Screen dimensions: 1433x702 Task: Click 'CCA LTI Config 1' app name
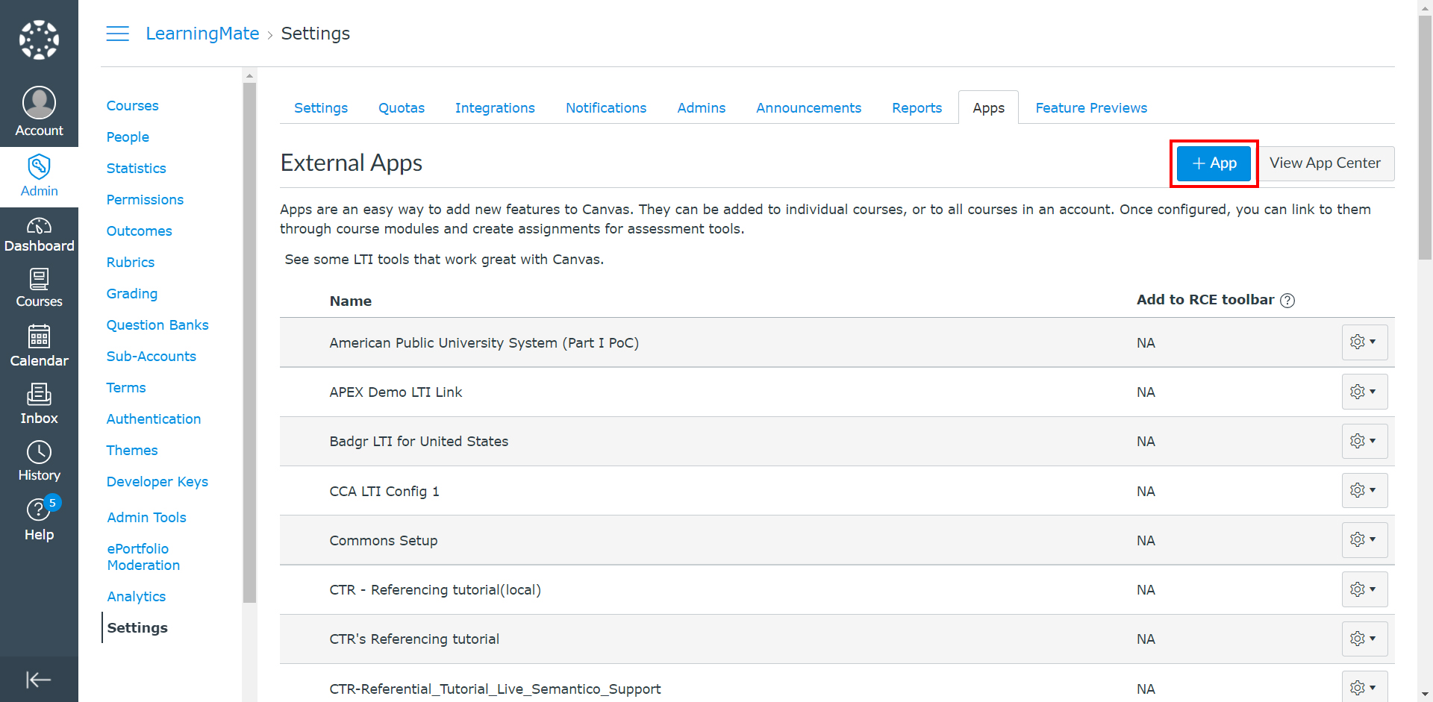pos(384,492)
